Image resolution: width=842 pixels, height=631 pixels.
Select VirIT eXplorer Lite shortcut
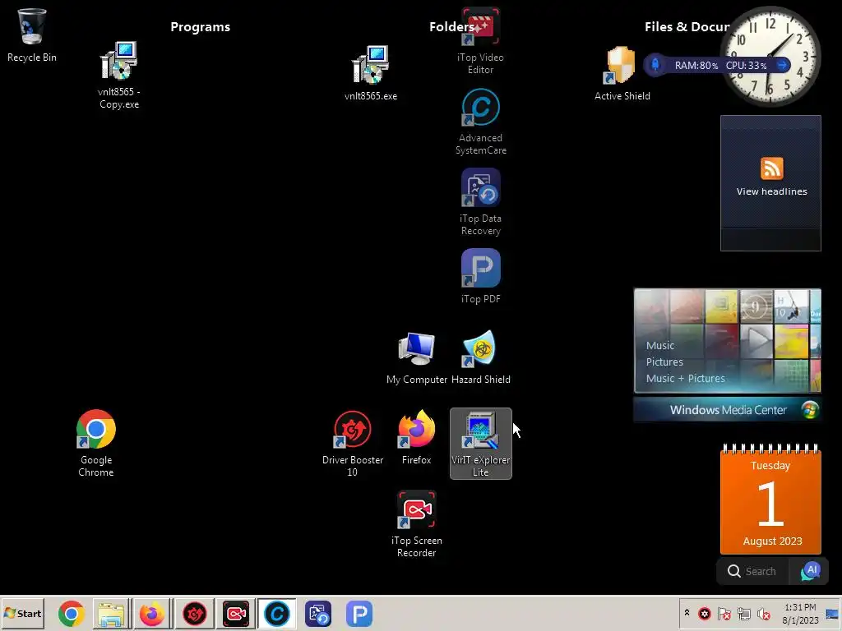(480, 444)
